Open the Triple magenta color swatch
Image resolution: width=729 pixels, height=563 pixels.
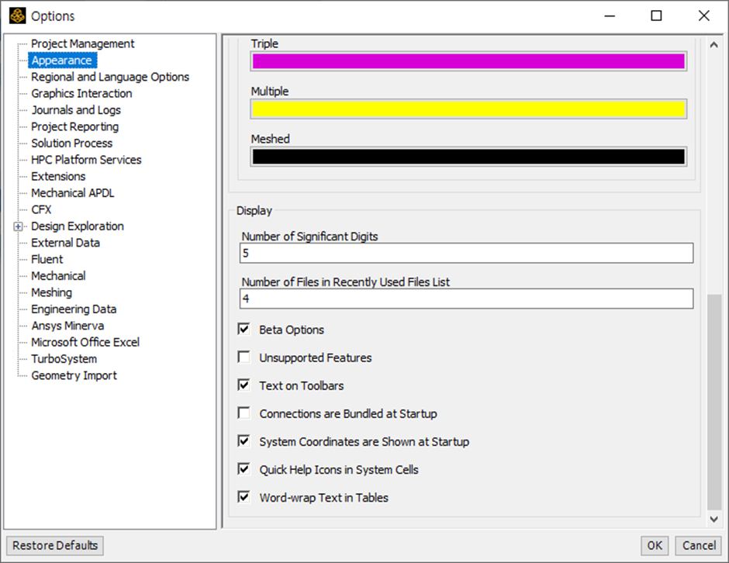click(468, 61)
